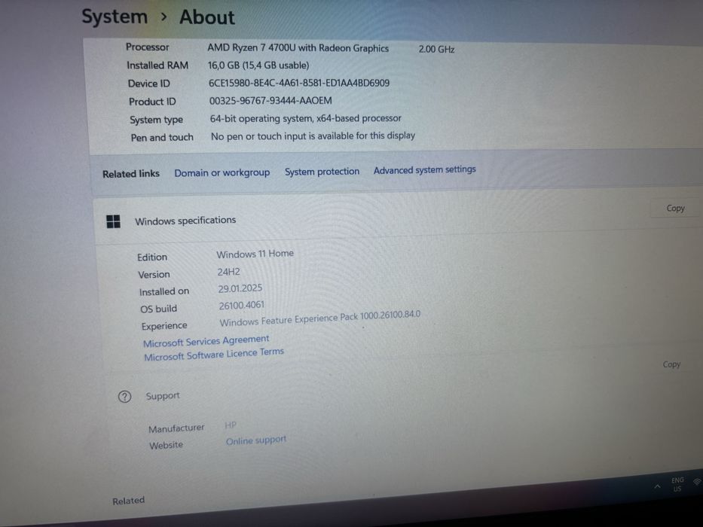Click the Manufacturer label

click(x=176, y=429)
